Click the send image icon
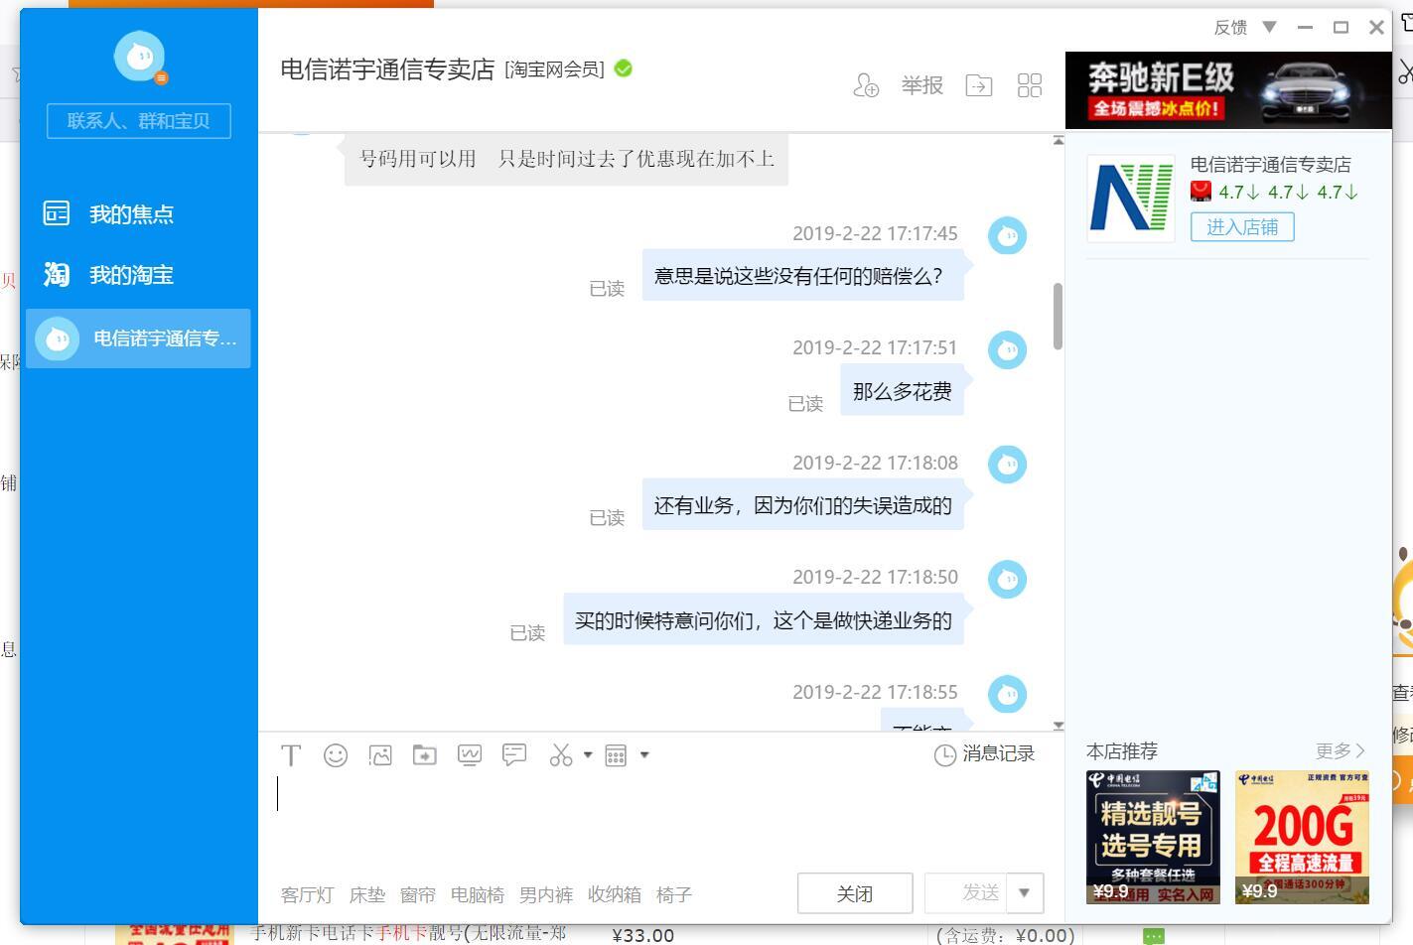The width and height of the screenshot is (1413, 945). 380,755
